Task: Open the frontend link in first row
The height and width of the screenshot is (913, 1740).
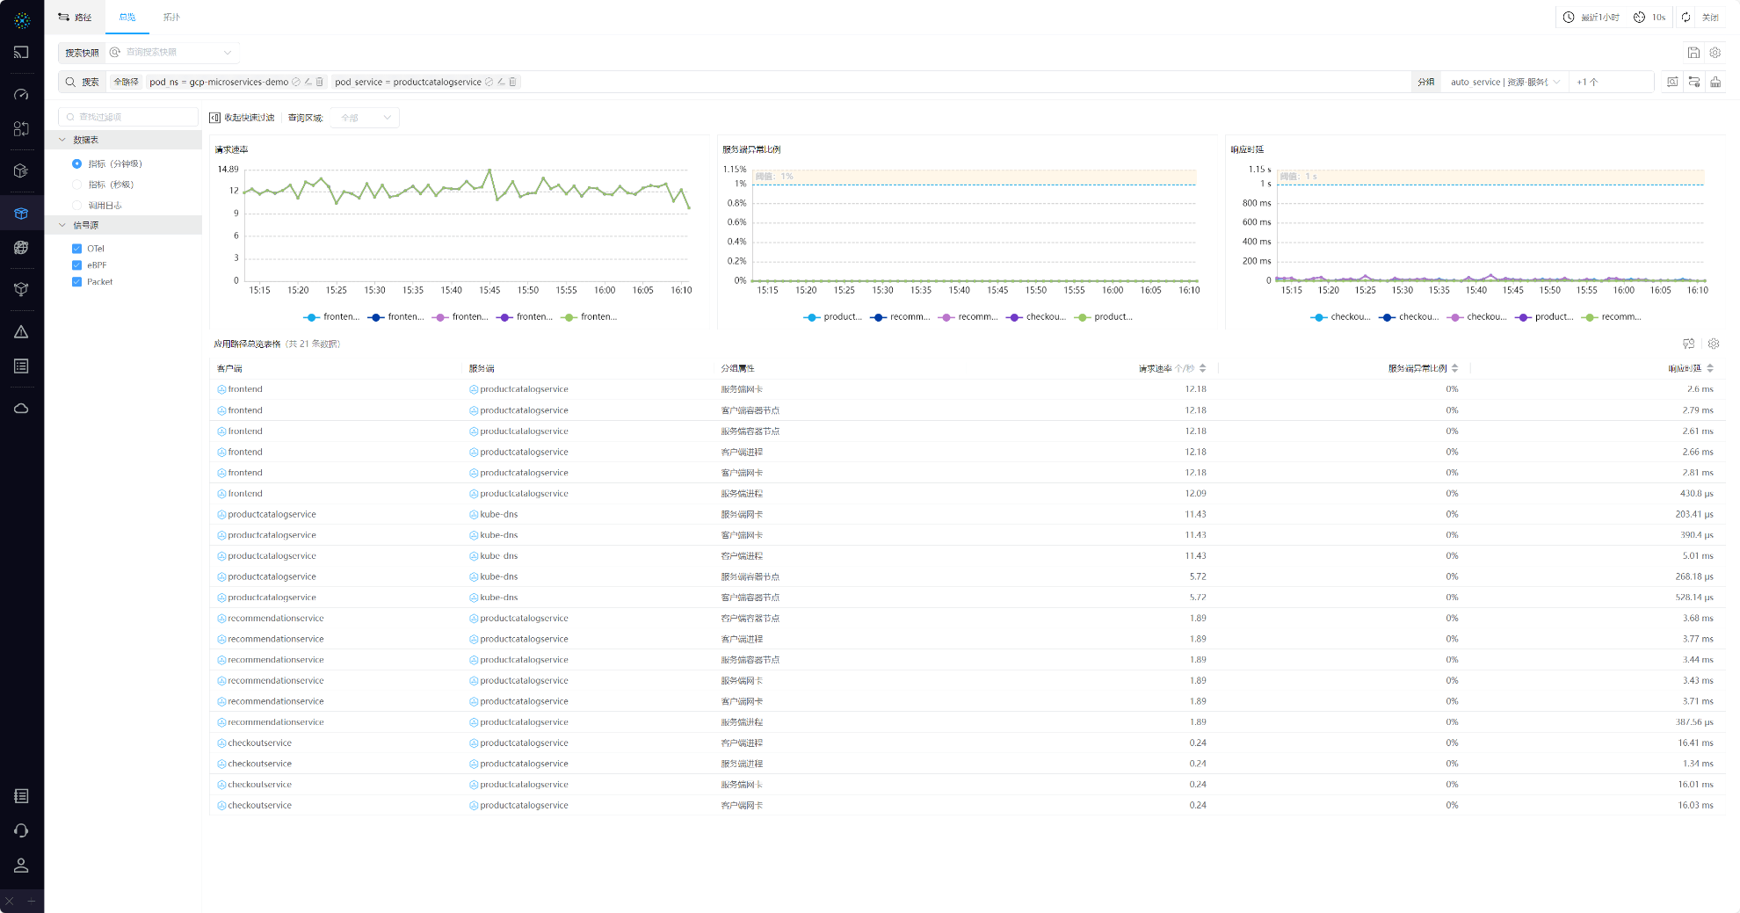Action: coord(245,389)
